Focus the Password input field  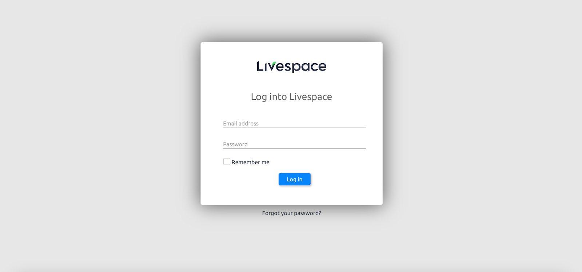pyautogui.click(x=295, y=144)
